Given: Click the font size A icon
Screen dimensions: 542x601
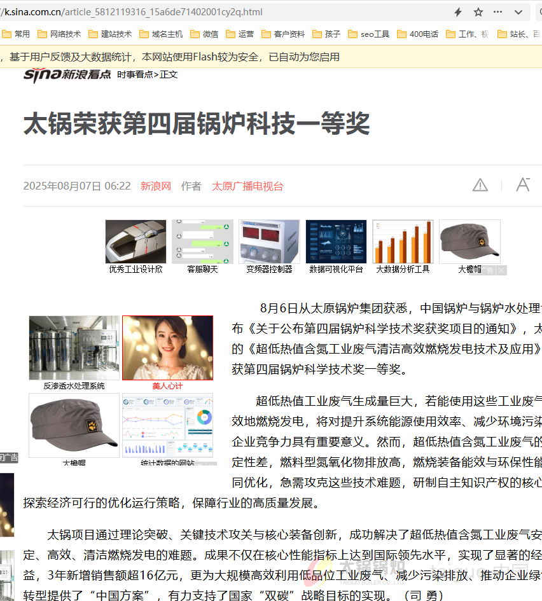Looking at the screenshot, I should [523, 185].
